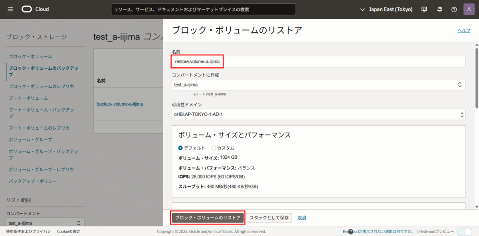Viewport: 479px width, 236px height.
Task: Open the 可用性ドメイン dropdown
Action: [x=319, y=114]
